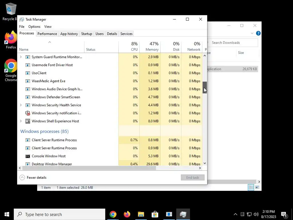This screenshot has height=220, width=293.
Task: Expand the Explorer ribbon chevron
Action: (x=252, y=33)
